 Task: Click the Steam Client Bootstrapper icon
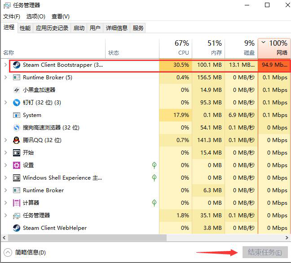tap(17, 65)
